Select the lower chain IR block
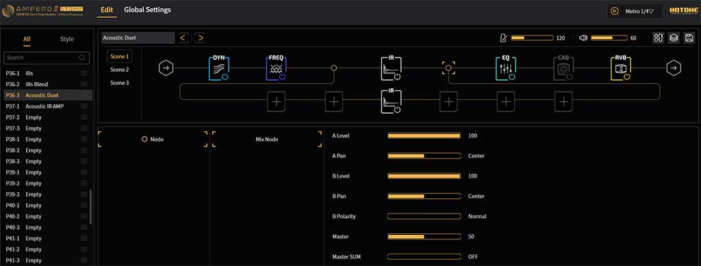Screen dimensions: 701x266 coord(391,101)
